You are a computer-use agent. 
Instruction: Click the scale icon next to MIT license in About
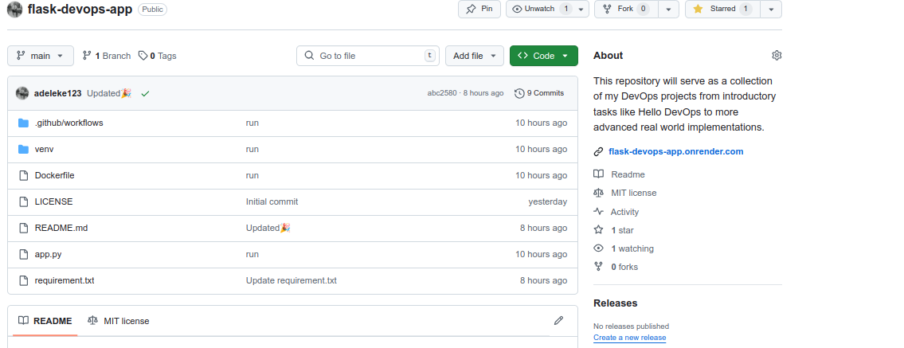point(598,193)
